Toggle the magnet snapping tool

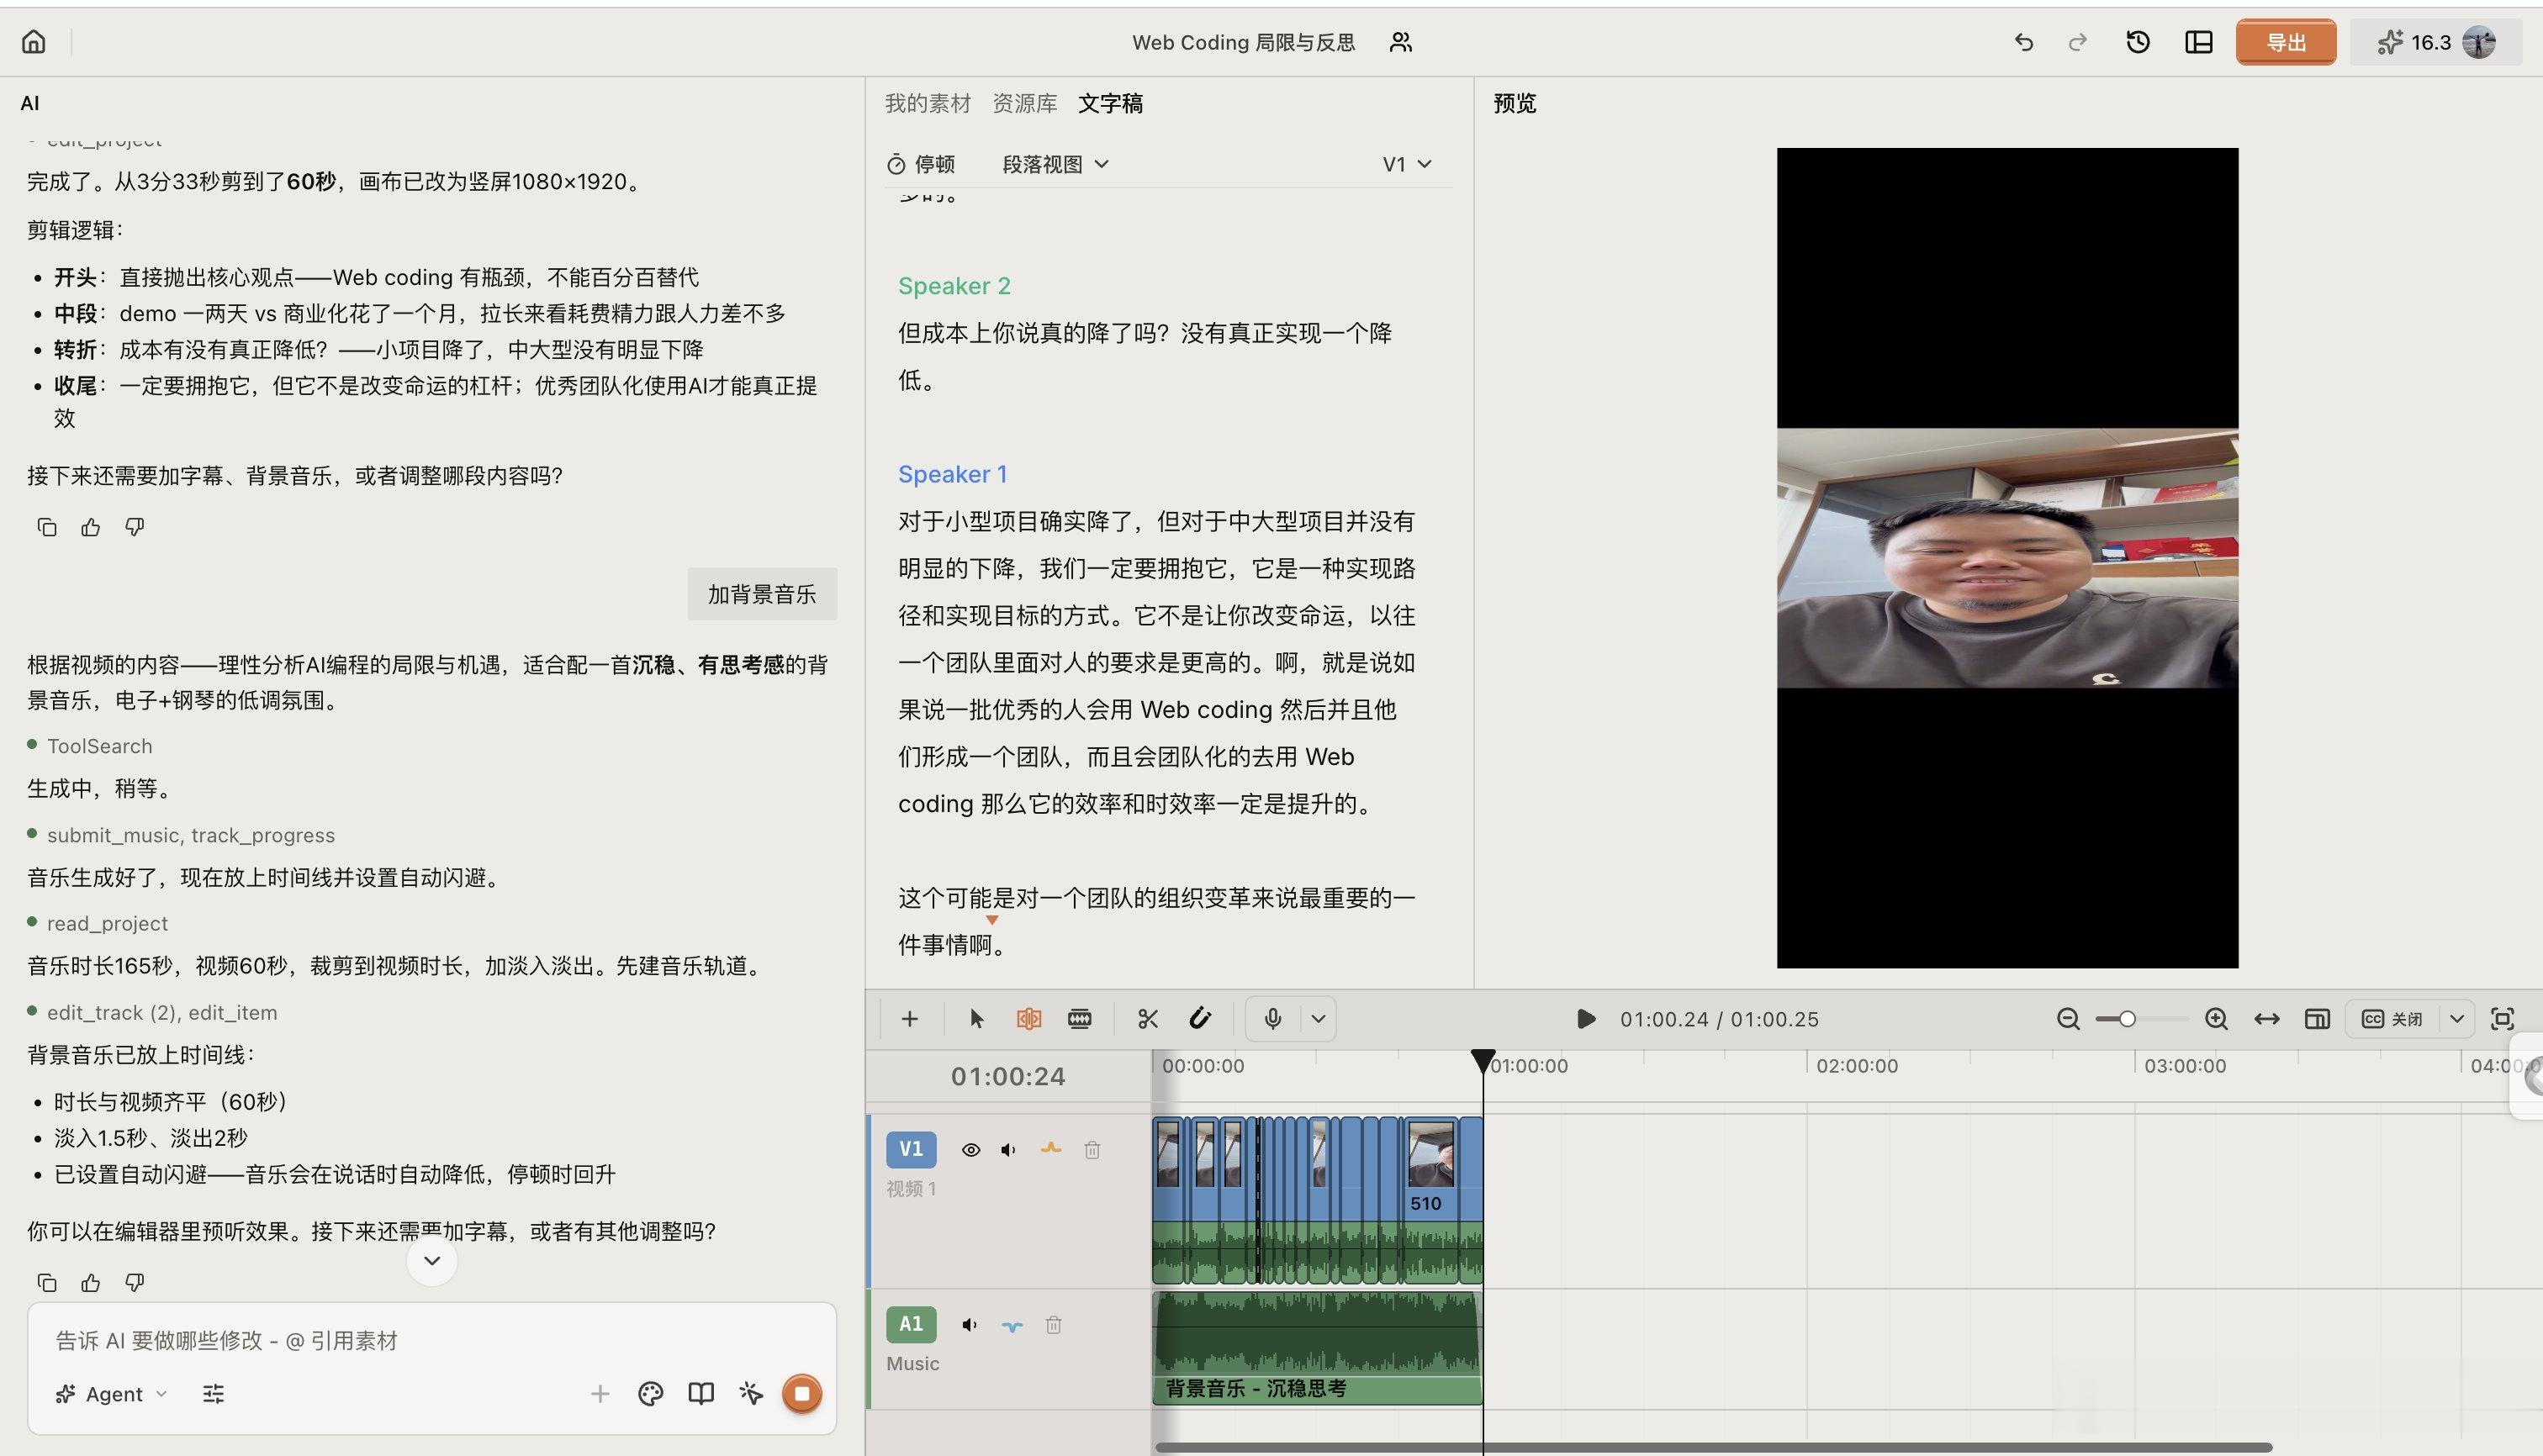point(1199,1019)
